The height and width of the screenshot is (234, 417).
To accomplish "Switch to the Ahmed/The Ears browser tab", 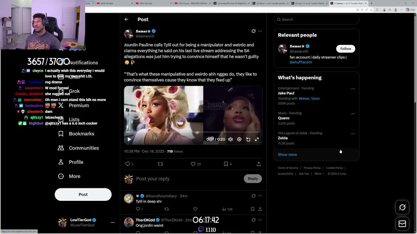I will (x=231, y=3).
